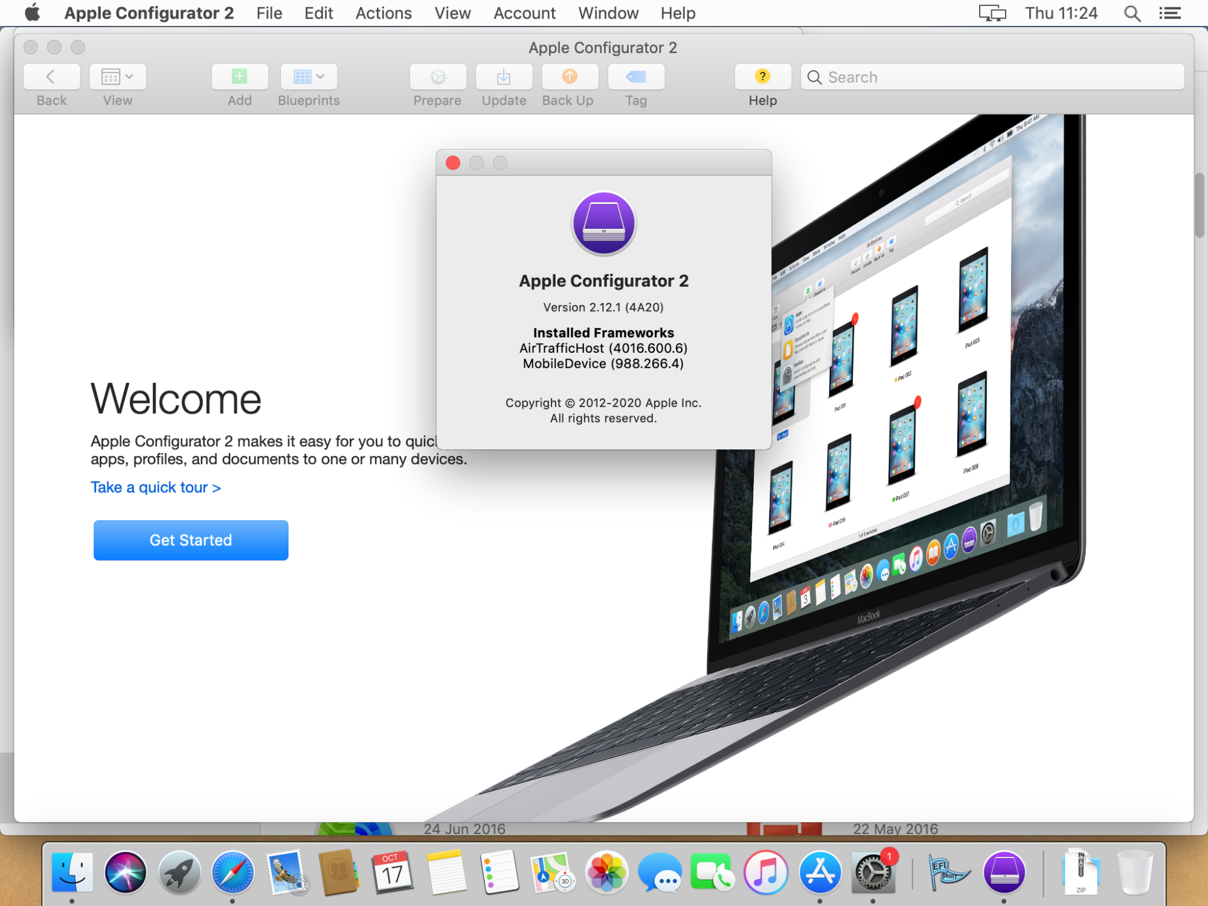Click the Update toolbar icon
This screenshot has width=1208, height=906.
[504, 77]
